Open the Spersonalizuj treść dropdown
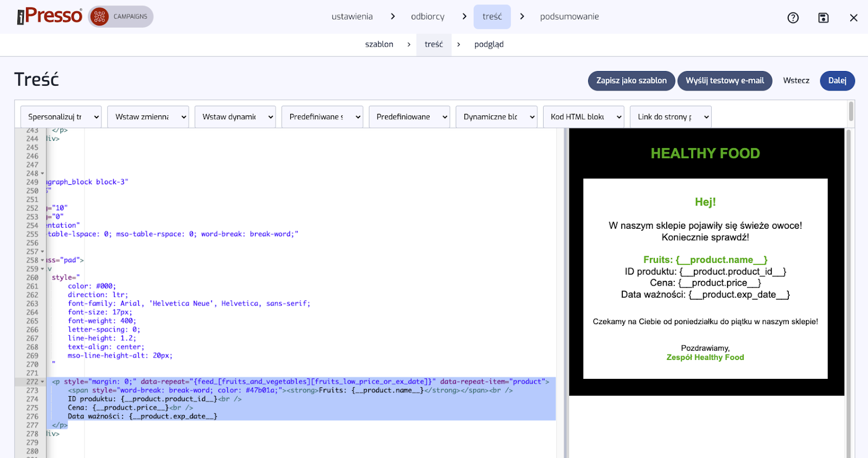868x458 pixels. pos(61,117)
